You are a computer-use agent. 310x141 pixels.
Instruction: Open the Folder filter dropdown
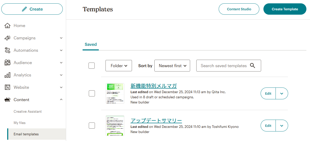[119, 66]
